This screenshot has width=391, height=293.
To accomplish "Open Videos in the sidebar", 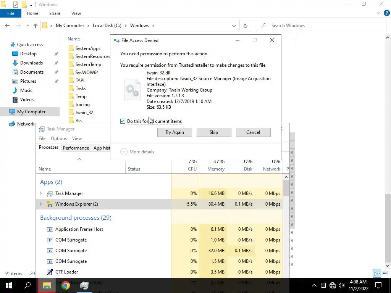I will pos(27,100).
